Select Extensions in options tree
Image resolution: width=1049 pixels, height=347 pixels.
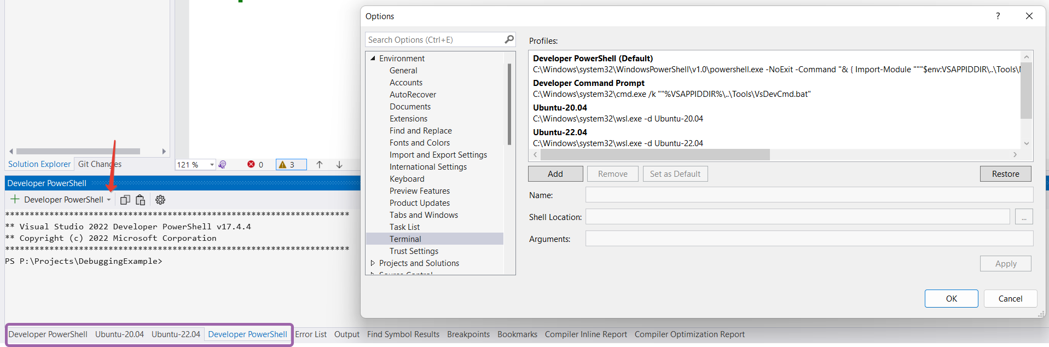(x=408, y=118)
